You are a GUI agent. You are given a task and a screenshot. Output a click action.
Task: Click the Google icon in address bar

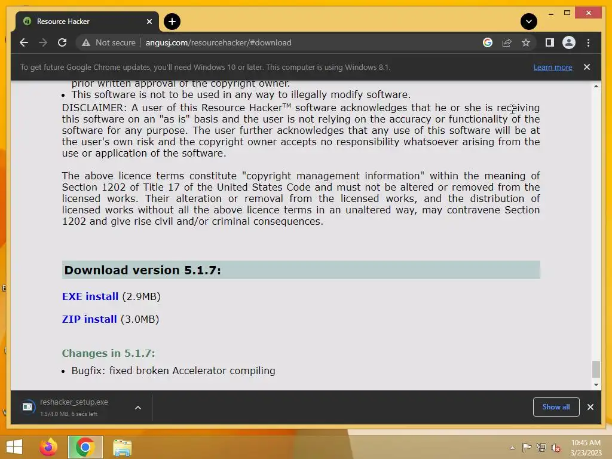[488, 42]
